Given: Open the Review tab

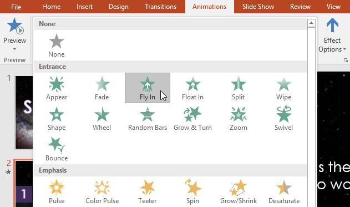Looking at the screenshot, I should (x=300, y=7).
